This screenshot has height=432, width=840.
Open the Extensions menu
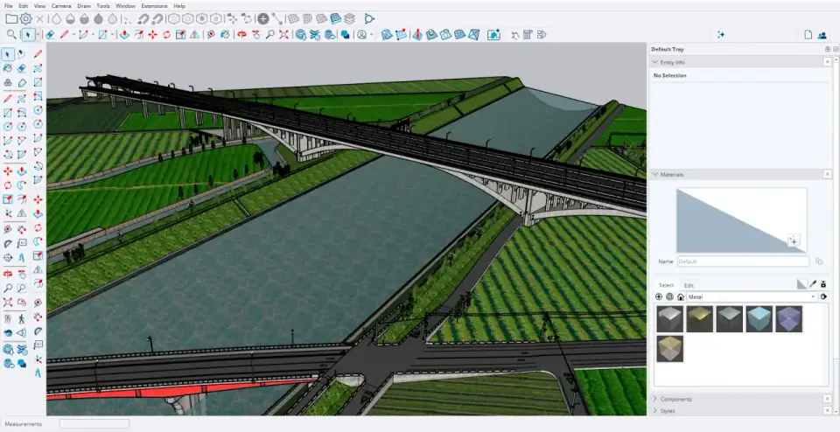coord(154,6)
